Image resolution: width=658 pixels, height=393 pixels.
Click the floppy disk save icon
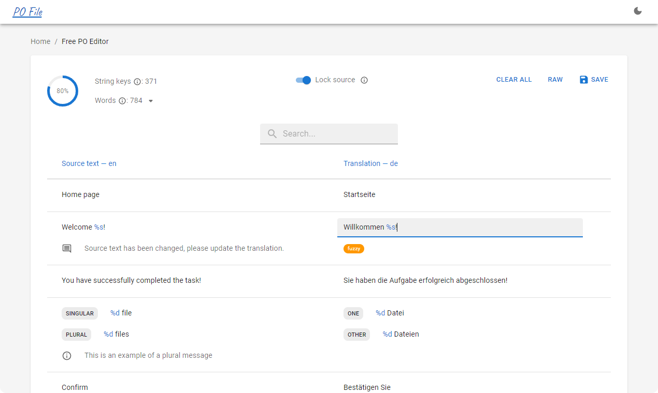pyautogui.click(x=583, y=80)
